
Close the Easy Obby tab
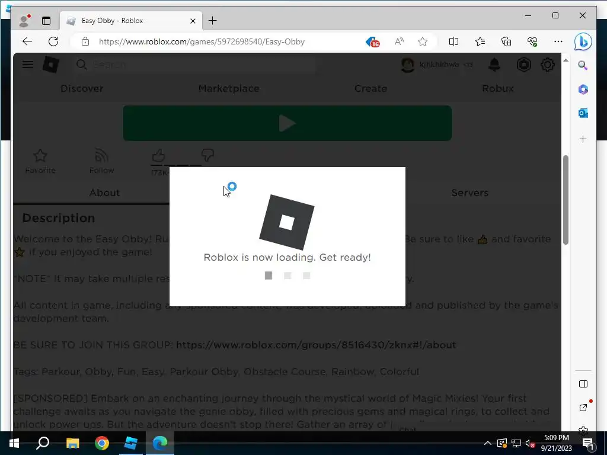click(193, 21)
